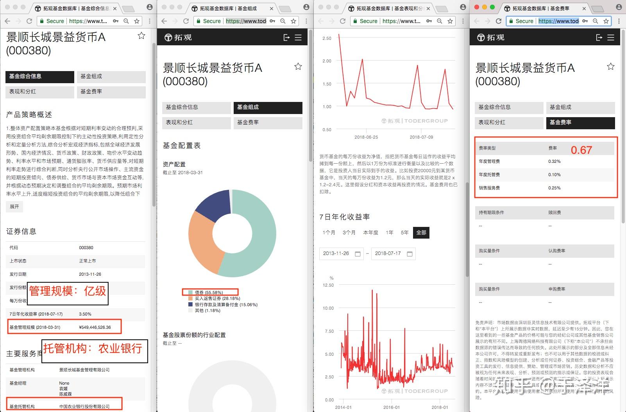Select 本年度 range for 7日年化收益率

click(370, 232)
